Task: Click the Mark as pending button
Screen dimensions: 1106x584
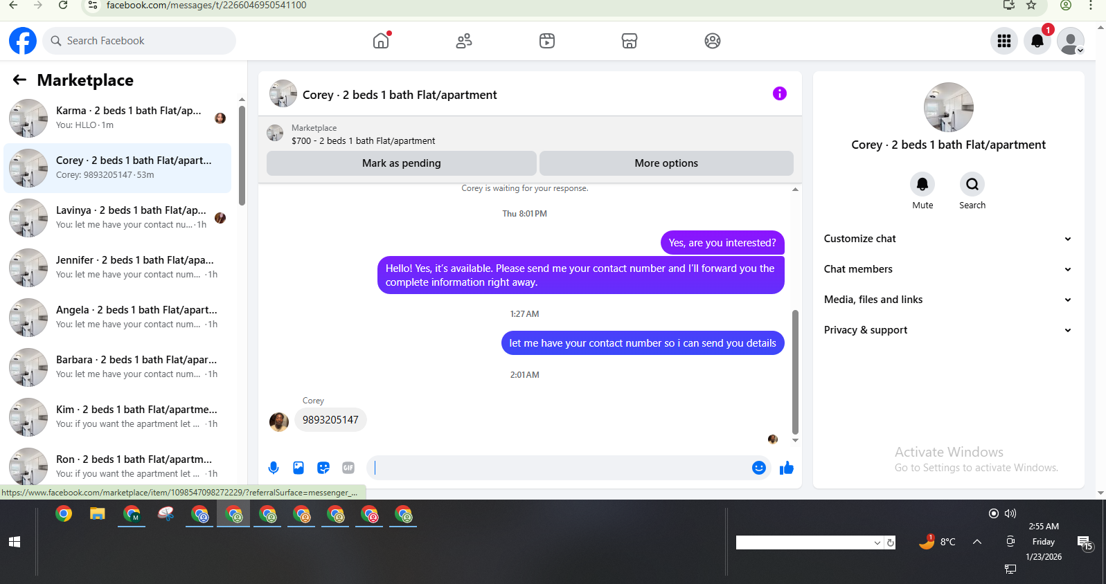Action: [x=402, y=163]
